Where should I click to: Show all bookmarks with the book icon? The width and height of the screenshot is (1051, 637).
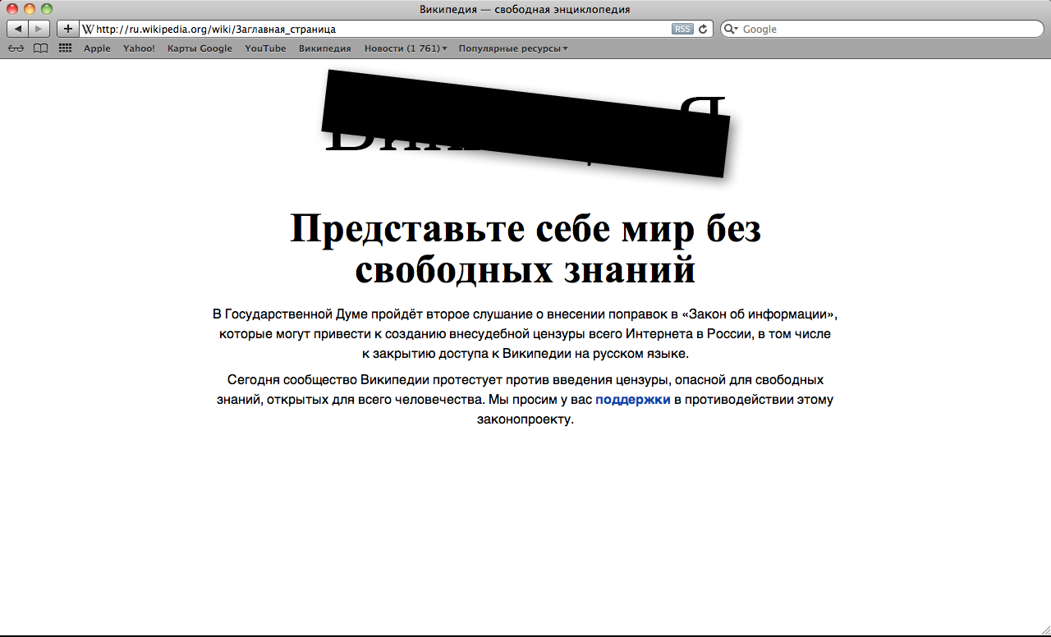click(x=40, y=48)
